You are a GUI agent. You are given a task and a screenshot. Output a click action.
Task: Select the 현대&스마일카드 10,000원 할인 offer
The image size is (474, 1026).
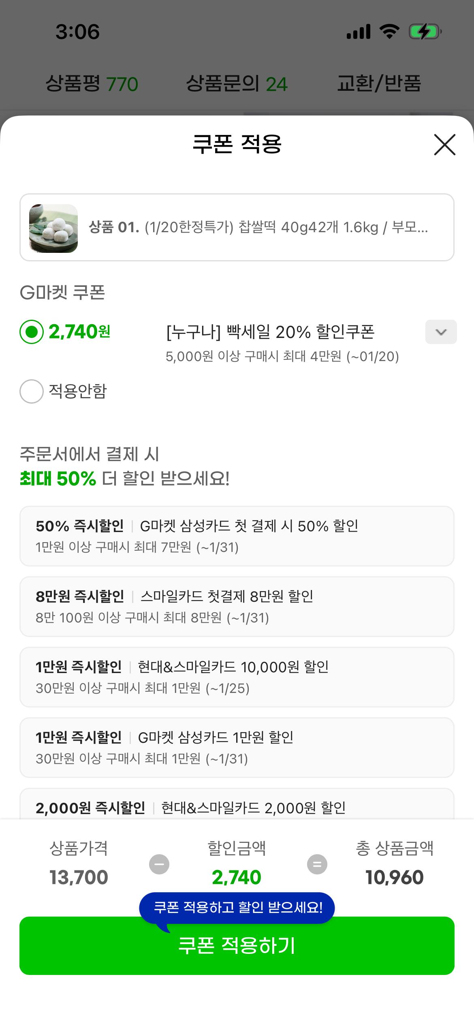(x=237, y=677)
